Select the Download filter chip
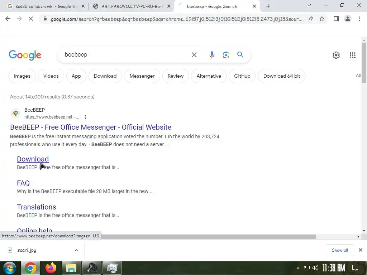Viewport: 367px width, 275px height. 105,76
